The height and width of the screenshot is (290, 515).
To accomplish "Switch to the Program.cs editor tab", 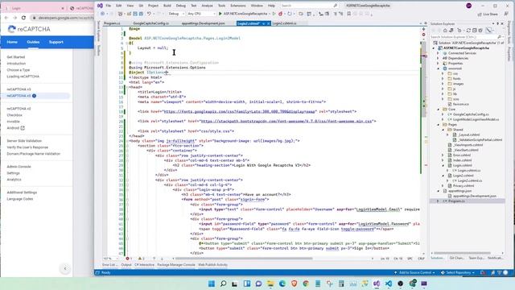I will 112,23.
